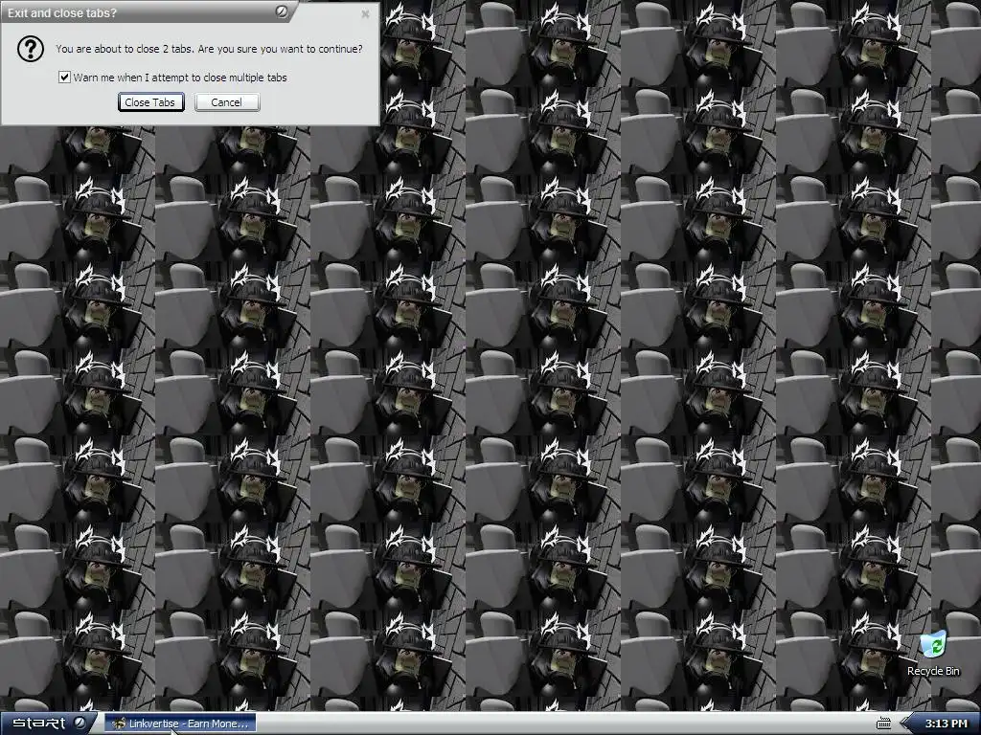Open the Start menu
Image resolution: width=981 pixels, height=735 pixels.
click(x=48, y=724)
